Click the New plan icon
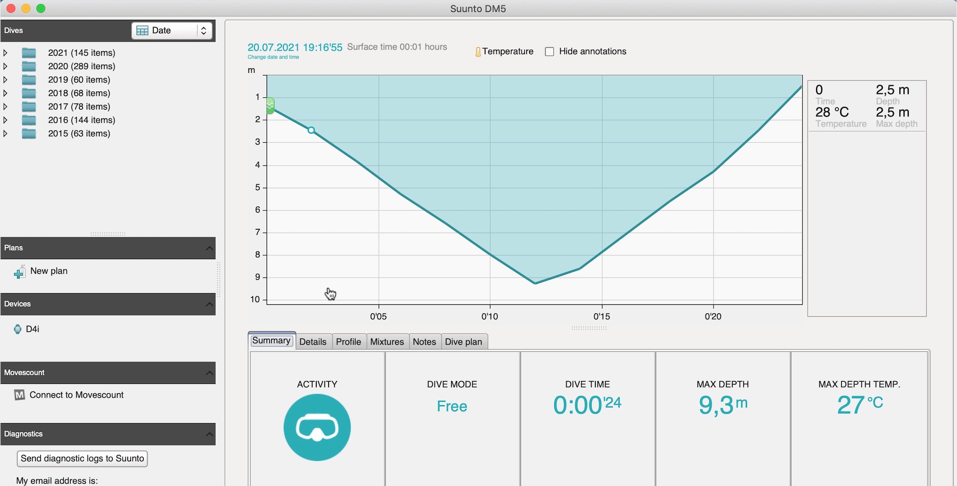Image resolution: width=957 pixels, height=486 pixels. pyautogui.click(x=19, y=272)
